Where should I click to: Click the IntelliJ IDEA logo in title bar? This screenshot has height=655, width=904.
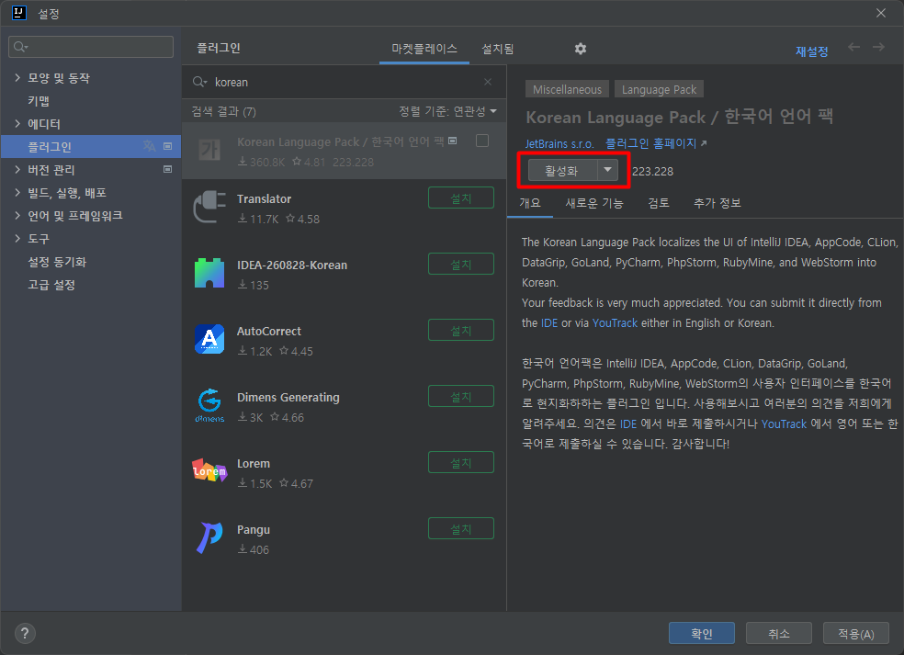tap(19, 13)
